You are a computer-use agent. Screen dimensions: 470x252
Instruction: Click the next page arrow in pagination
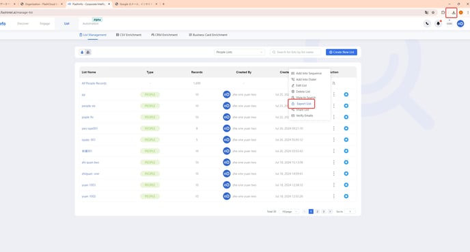(330, 212)
